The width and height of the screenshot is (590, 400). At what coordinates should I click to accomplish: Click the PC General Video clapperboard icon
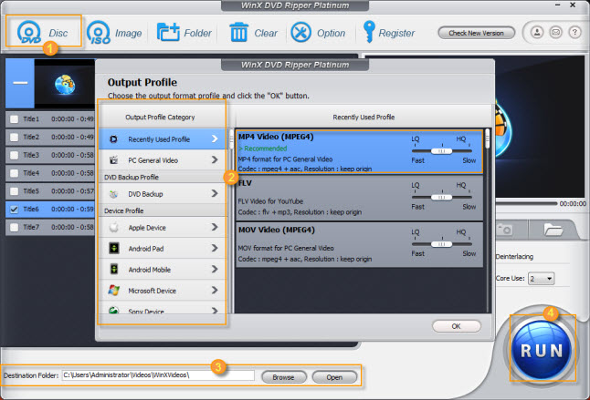click(x=113, y=160)
